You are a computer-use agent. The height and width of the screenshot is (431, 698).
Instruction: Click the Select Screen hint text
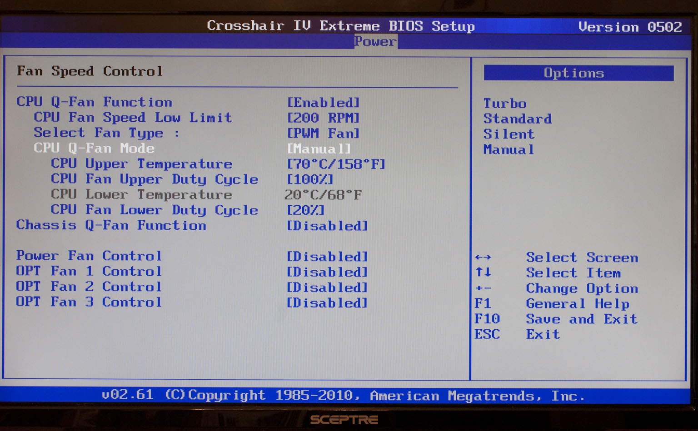pyautogui.click(x=582, y=258)
